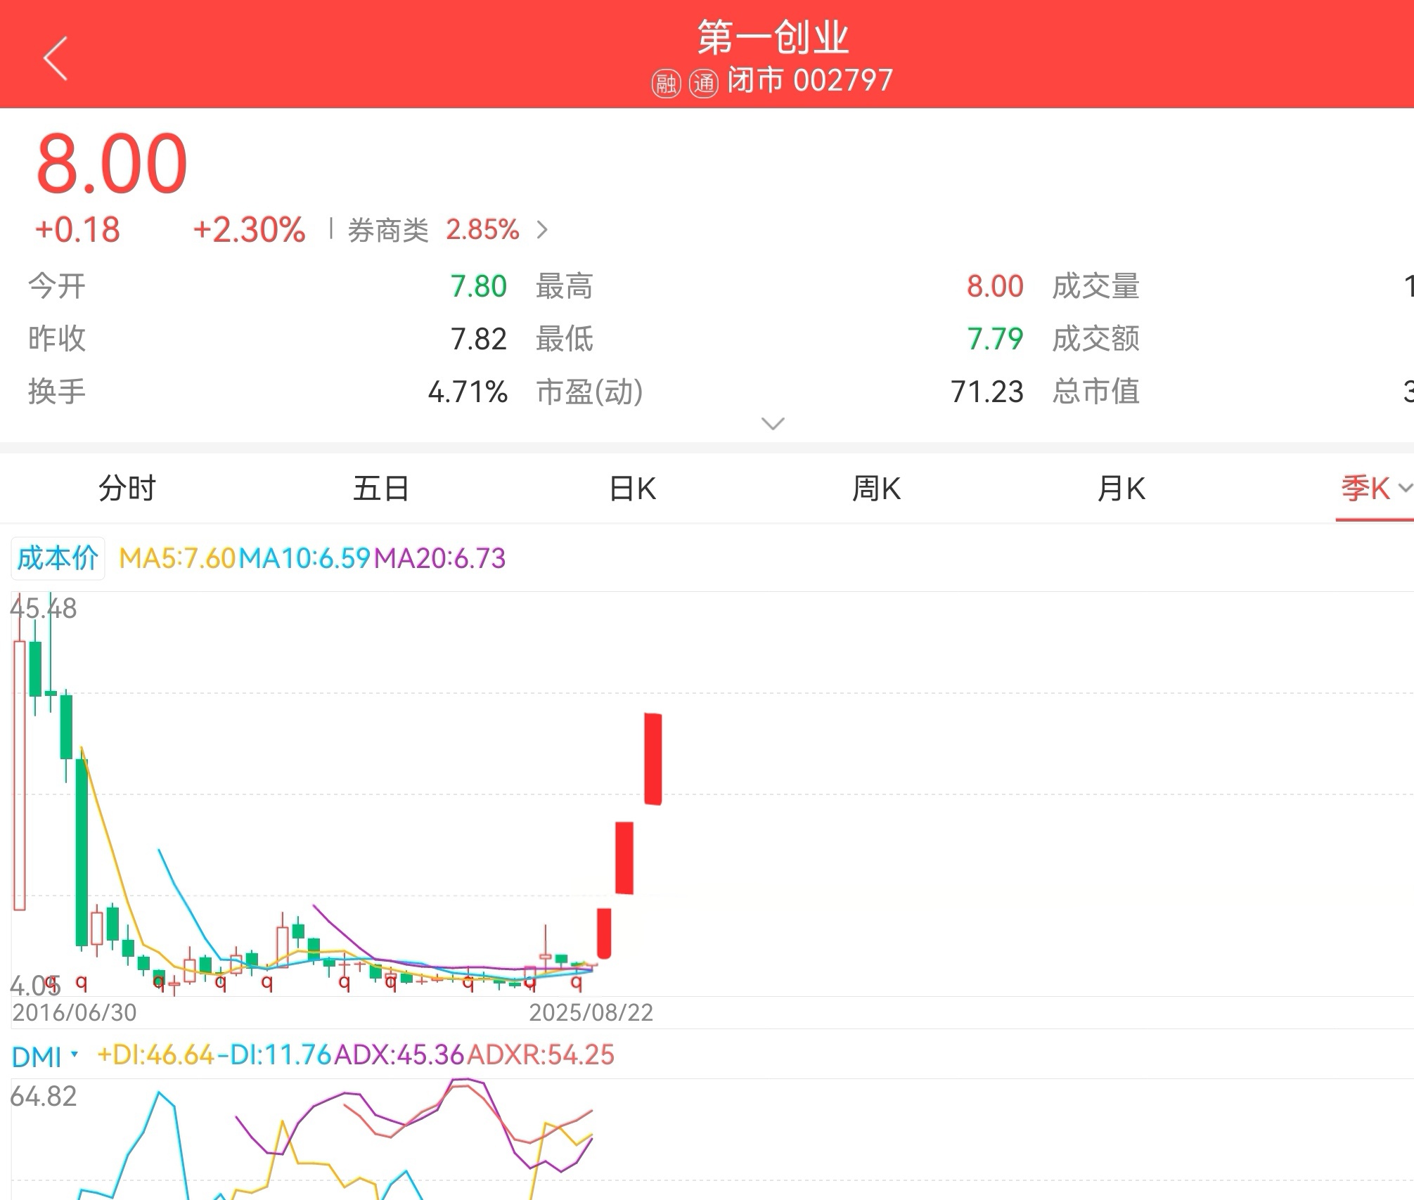This screenshot has height=1200, width=1414.
Task: Expand quote details with down chevron
Action: point(773,423)
